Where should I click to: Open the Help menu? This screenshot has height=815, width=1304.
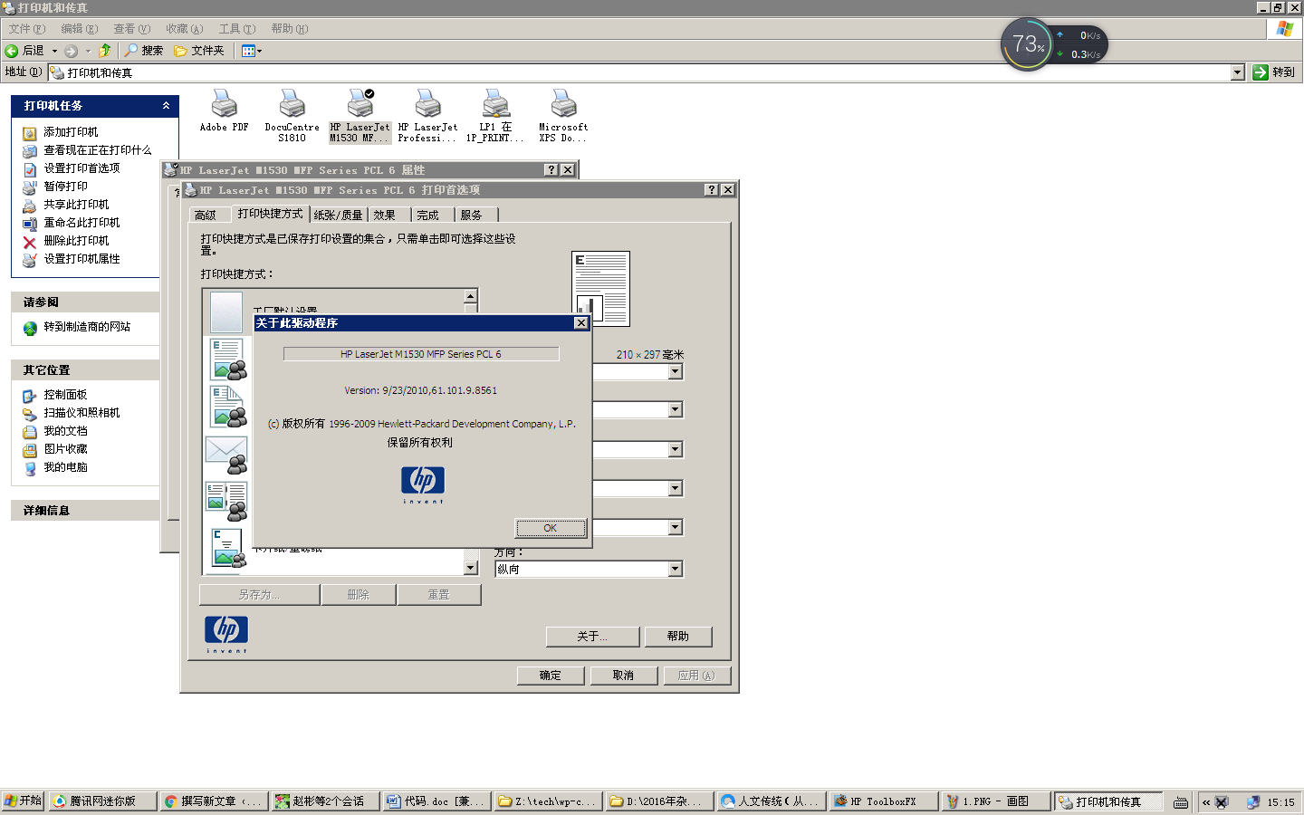pyautogui.click(x=289, y=29)
